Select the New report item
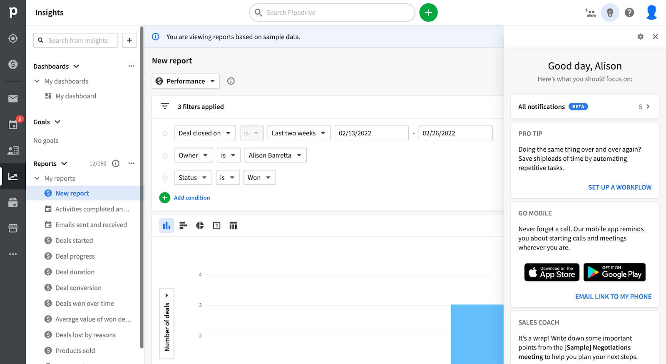This screenshot has height=364, width=666. [85, 193]
